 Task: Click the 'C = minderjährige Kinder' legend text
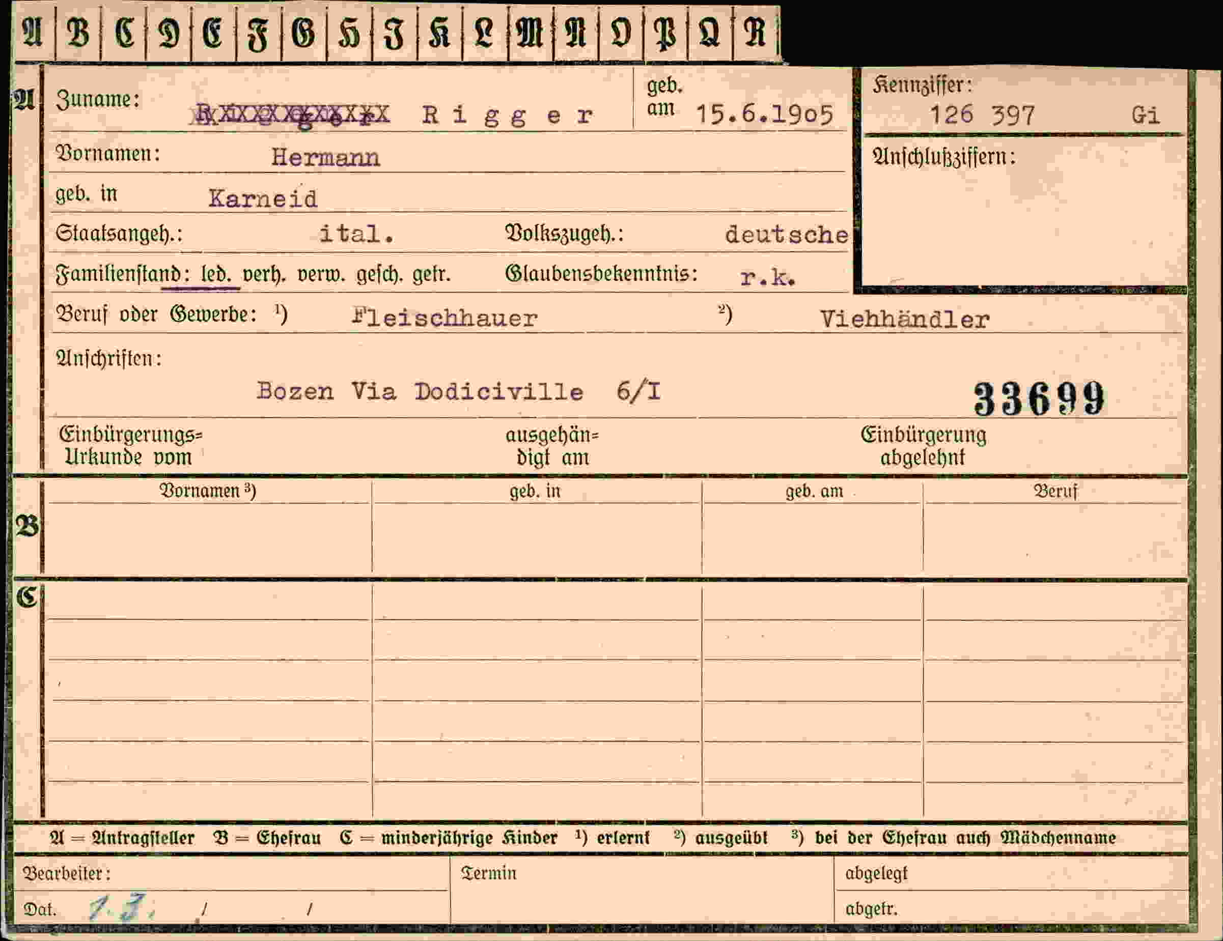(449, 838)
